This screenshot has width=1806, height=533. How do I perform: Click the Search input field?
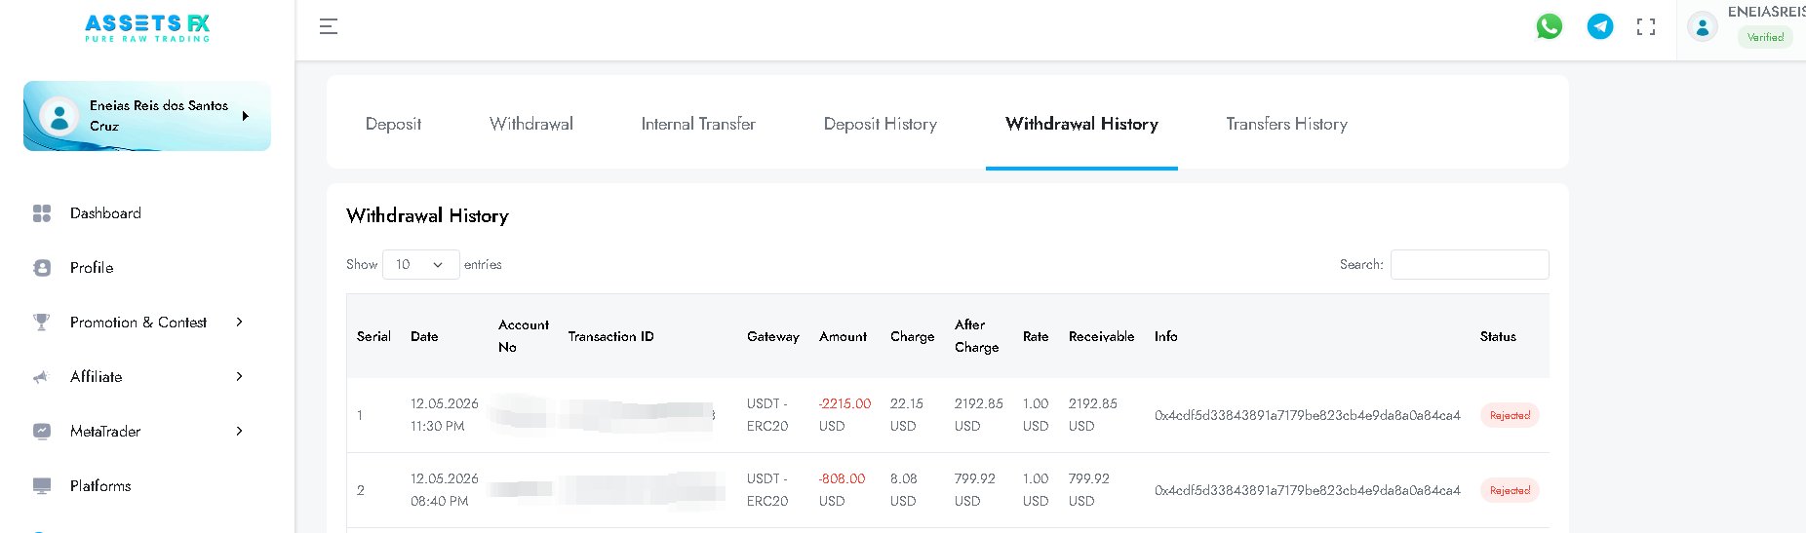click(1470, 265)
